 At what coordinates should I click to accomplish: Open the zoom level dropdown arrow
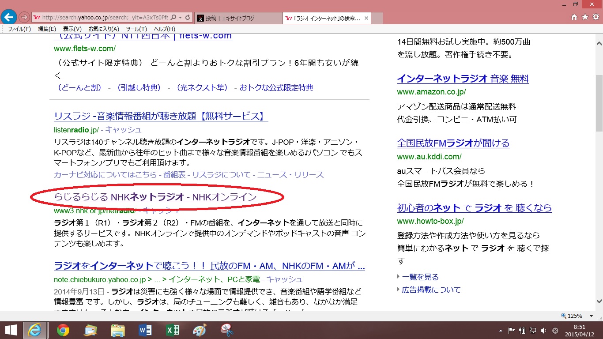591,316
